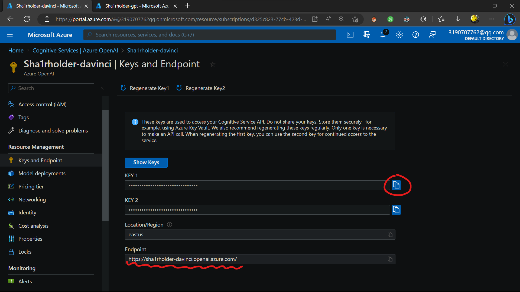The width and height of the screenshot is (520, 292).
Task: Favorite this resource with star icon
Action: pos(213,64)
